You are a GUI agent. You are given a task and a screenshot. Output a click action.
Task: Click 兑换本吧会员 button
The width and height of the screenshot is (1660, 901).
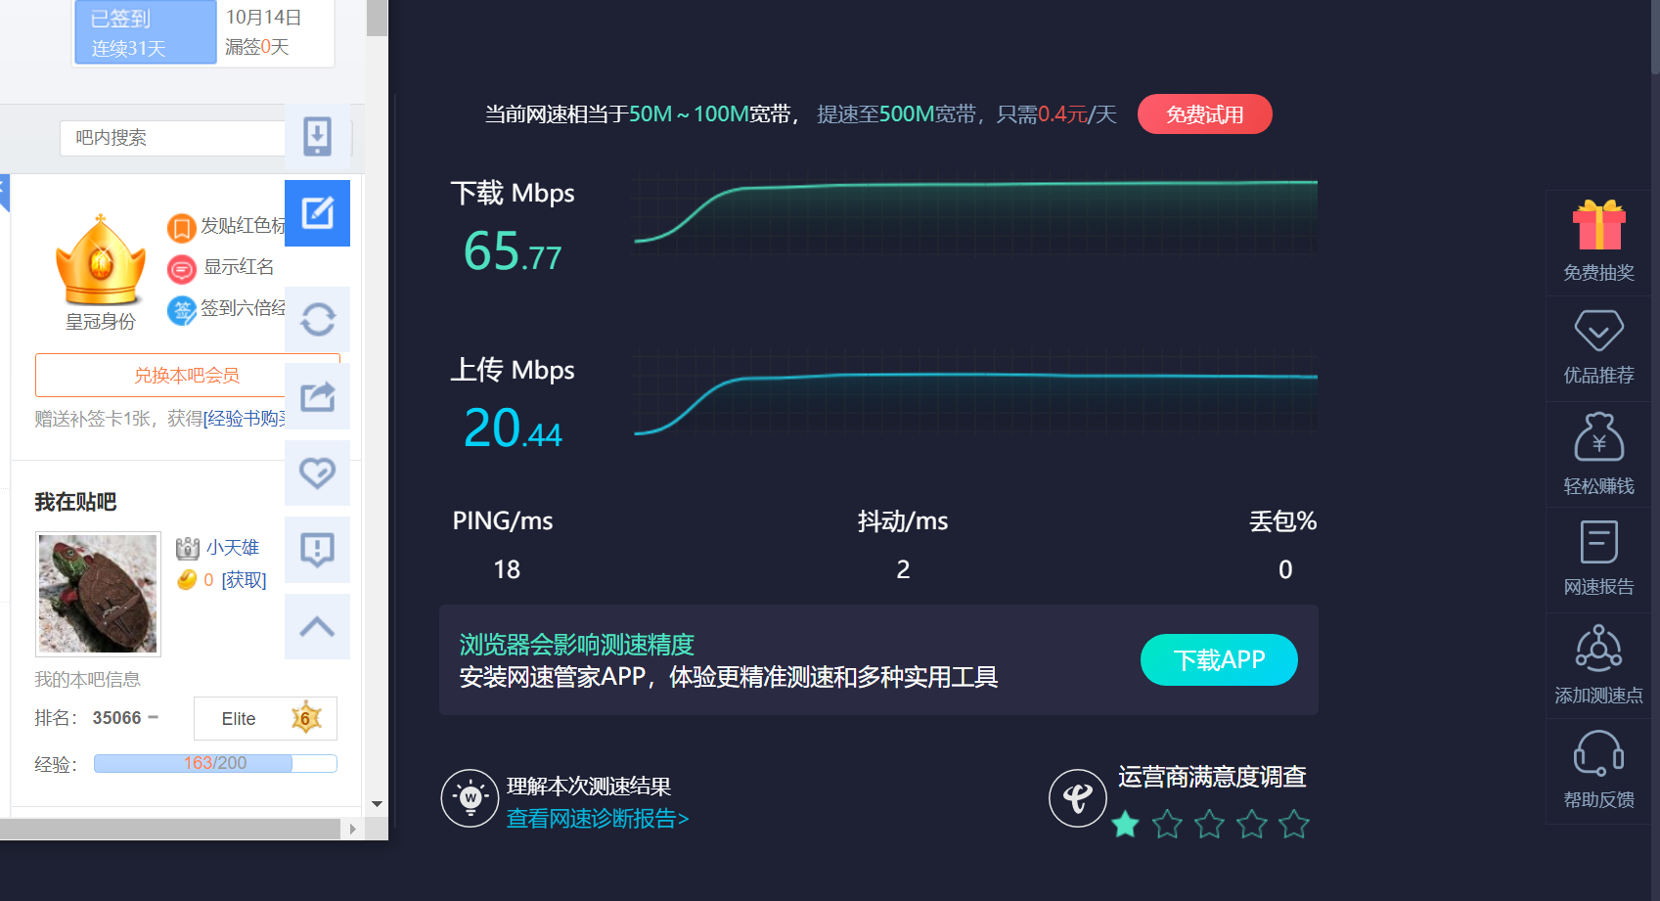click(x=187, y=376)
